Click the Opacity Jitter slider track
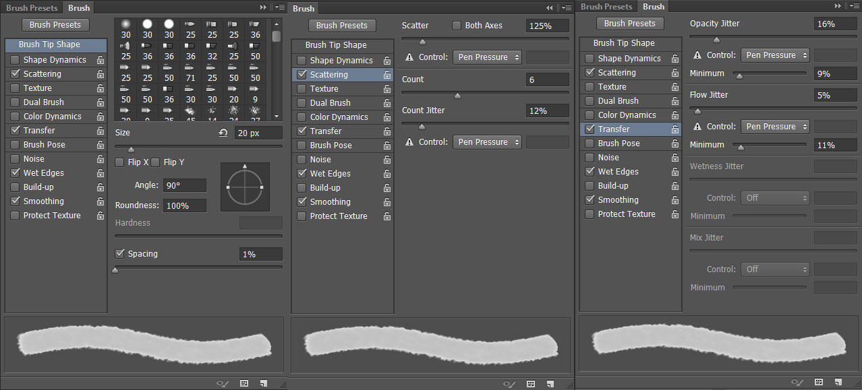This screenshot has width=862, height=390. 774,38
